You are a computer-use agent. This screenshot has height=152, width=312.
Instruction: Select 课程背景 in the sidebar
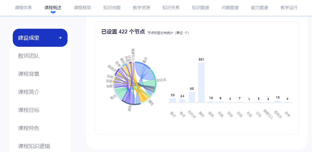coord(29,74)
